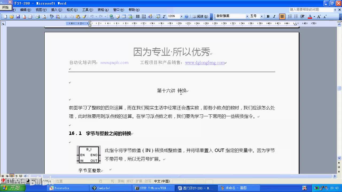Open the 表格 (Table) menu
342x192 pixels.
[103, 10]
